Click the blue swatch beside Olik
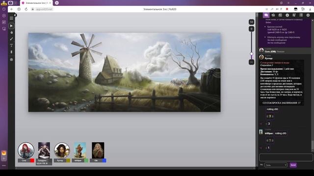Image resolution: width=314 pixels, height=176 pixels. pos(104,160)
